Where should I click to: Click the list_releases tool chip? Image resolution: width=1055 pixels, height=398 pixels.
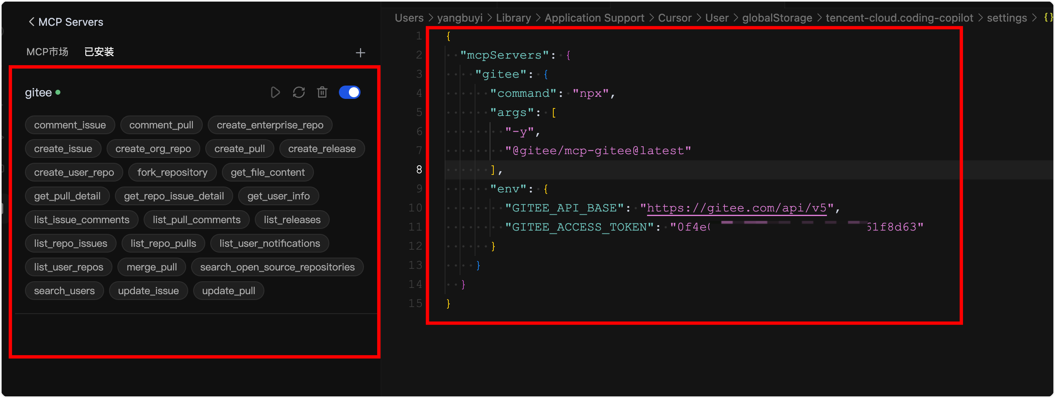pyautogui.click(x=292, y=220)
